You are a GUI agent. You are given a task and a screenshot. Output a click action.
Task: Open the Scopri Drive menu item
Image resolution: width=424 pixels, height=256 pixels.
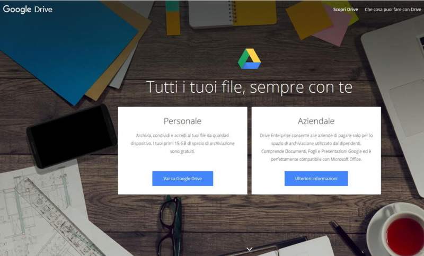point(346,10)
